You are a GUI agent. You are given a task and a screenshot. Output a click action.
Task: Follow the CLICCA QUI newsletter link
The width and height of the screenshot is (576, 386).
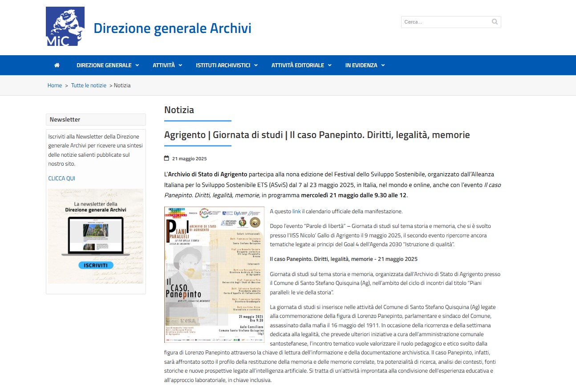61,179
